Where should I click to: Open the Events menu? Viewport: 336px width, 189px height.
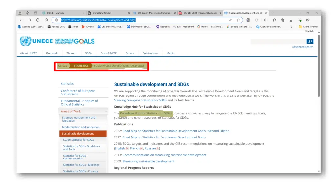[x=130, y=53]
